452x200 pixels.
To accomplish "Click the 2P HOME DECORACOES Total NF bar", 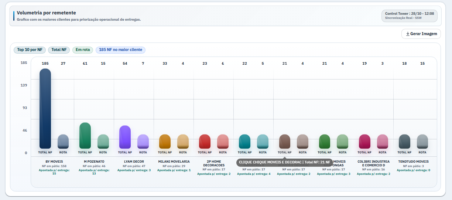I will 205,142.
